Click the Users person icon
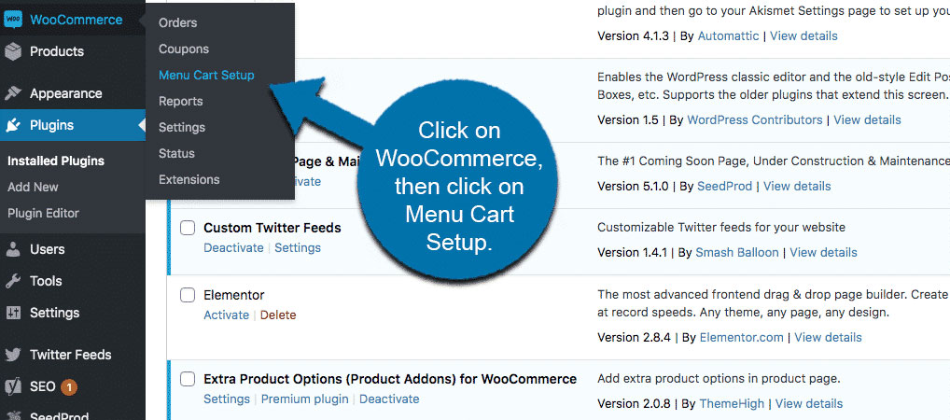The height and width of the screenshot is (420, 950). click(13, 249)
